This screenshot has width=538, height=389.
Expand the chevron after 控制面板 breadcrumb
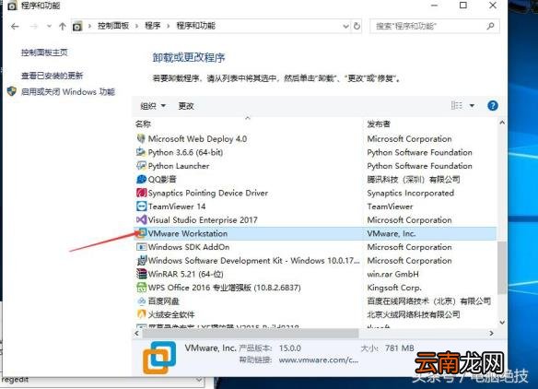(137, 26)
